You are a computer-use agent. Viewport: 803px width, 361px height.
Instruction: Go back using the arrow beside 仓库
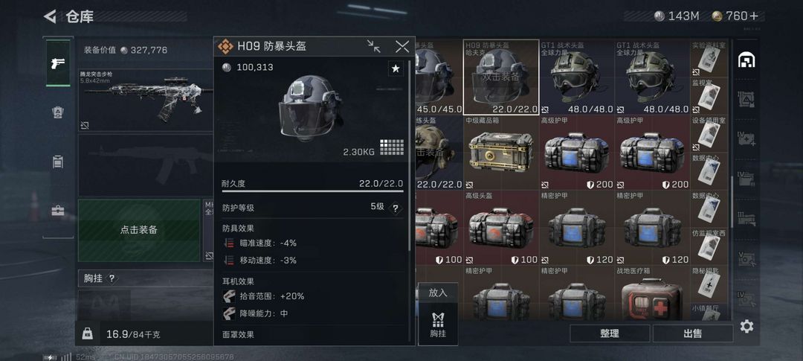50,16
